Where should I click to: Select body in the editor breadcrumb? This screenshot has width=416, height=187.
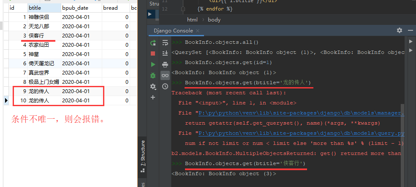pos(214,19)
